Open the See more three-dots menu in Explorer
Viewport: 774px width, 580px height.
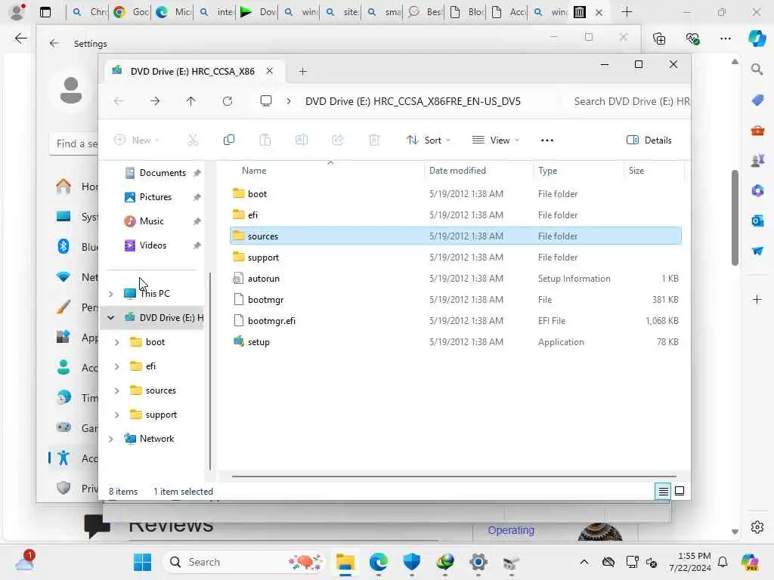(547, 140)
